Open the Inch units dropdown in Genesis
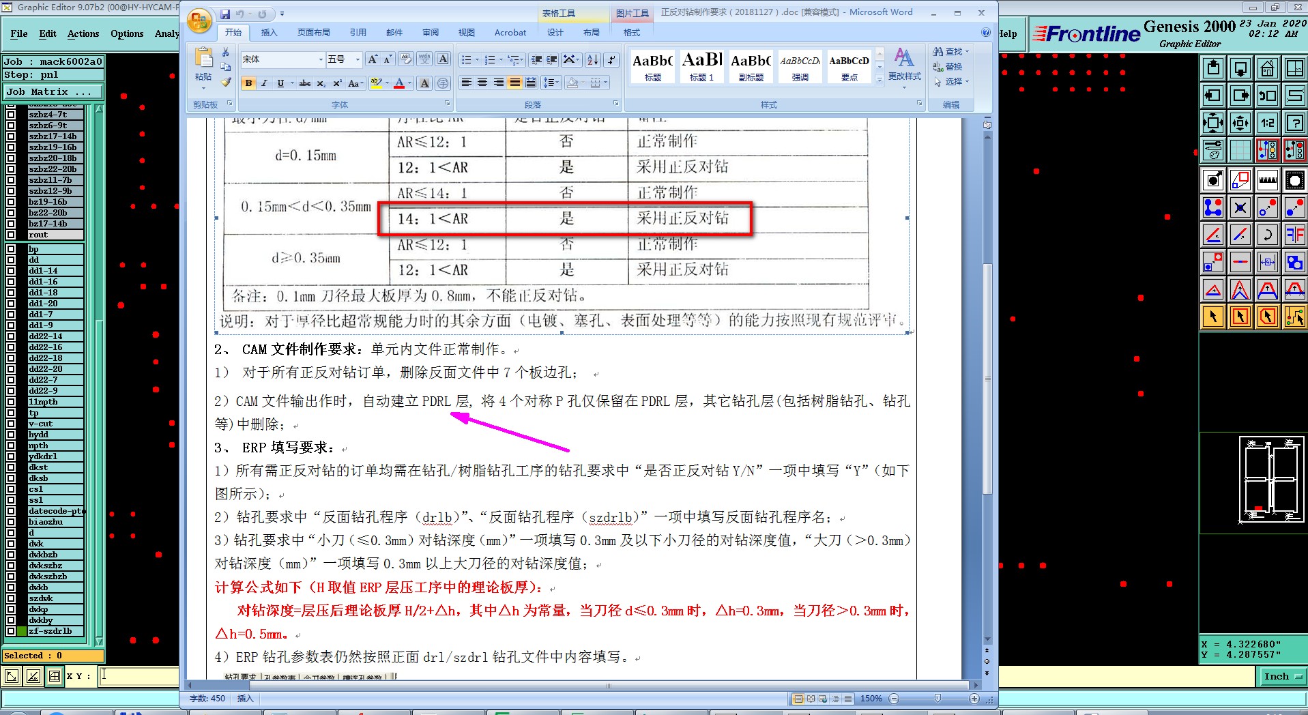Screen dimensions: 1308x715 pyautogui.click(x=1282, y=676)
